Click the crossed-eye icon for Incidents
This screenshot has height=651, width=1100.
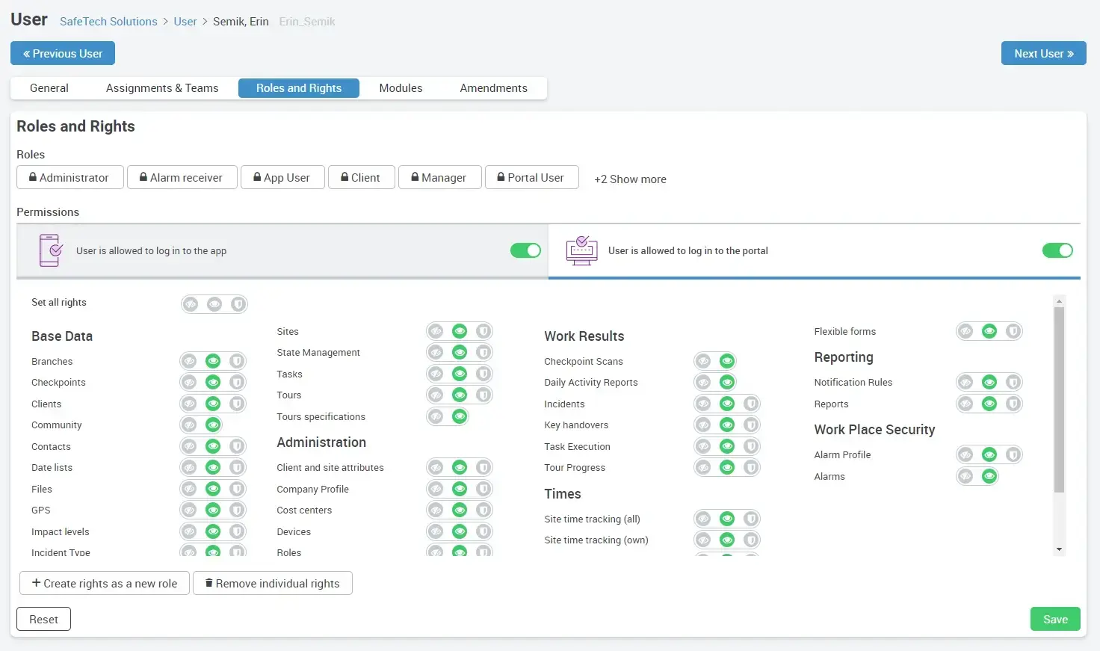pos(703,404)
